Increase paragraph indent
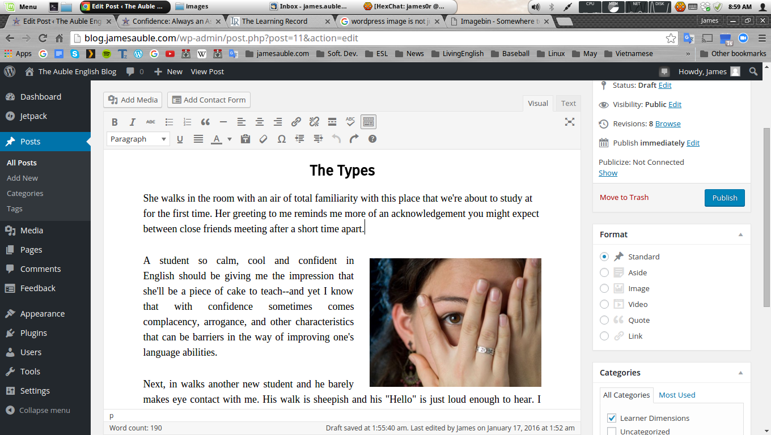This screenshot has width=771, height=435. [x=318, y=139]
